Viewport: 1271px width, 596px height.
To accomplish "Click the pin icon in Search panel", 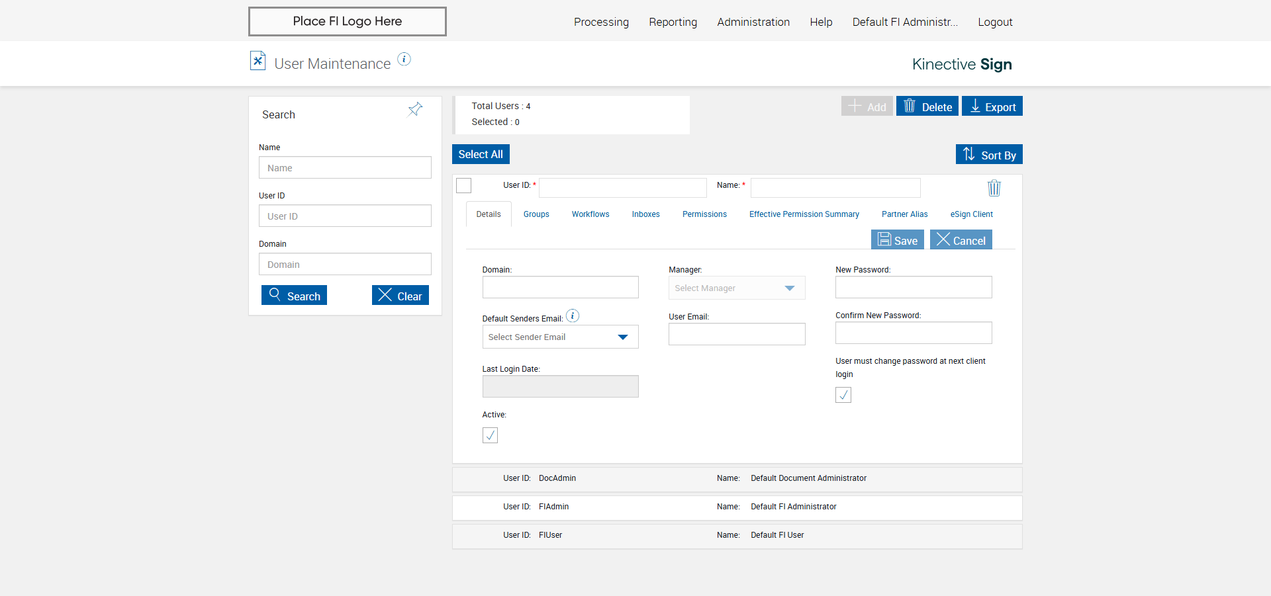I will [x=415, y=109].
